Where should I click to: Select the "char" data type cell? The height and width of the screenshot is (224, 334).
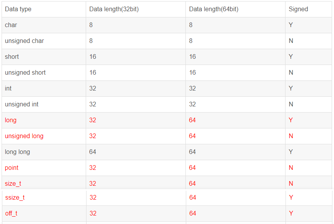(11, 25)
